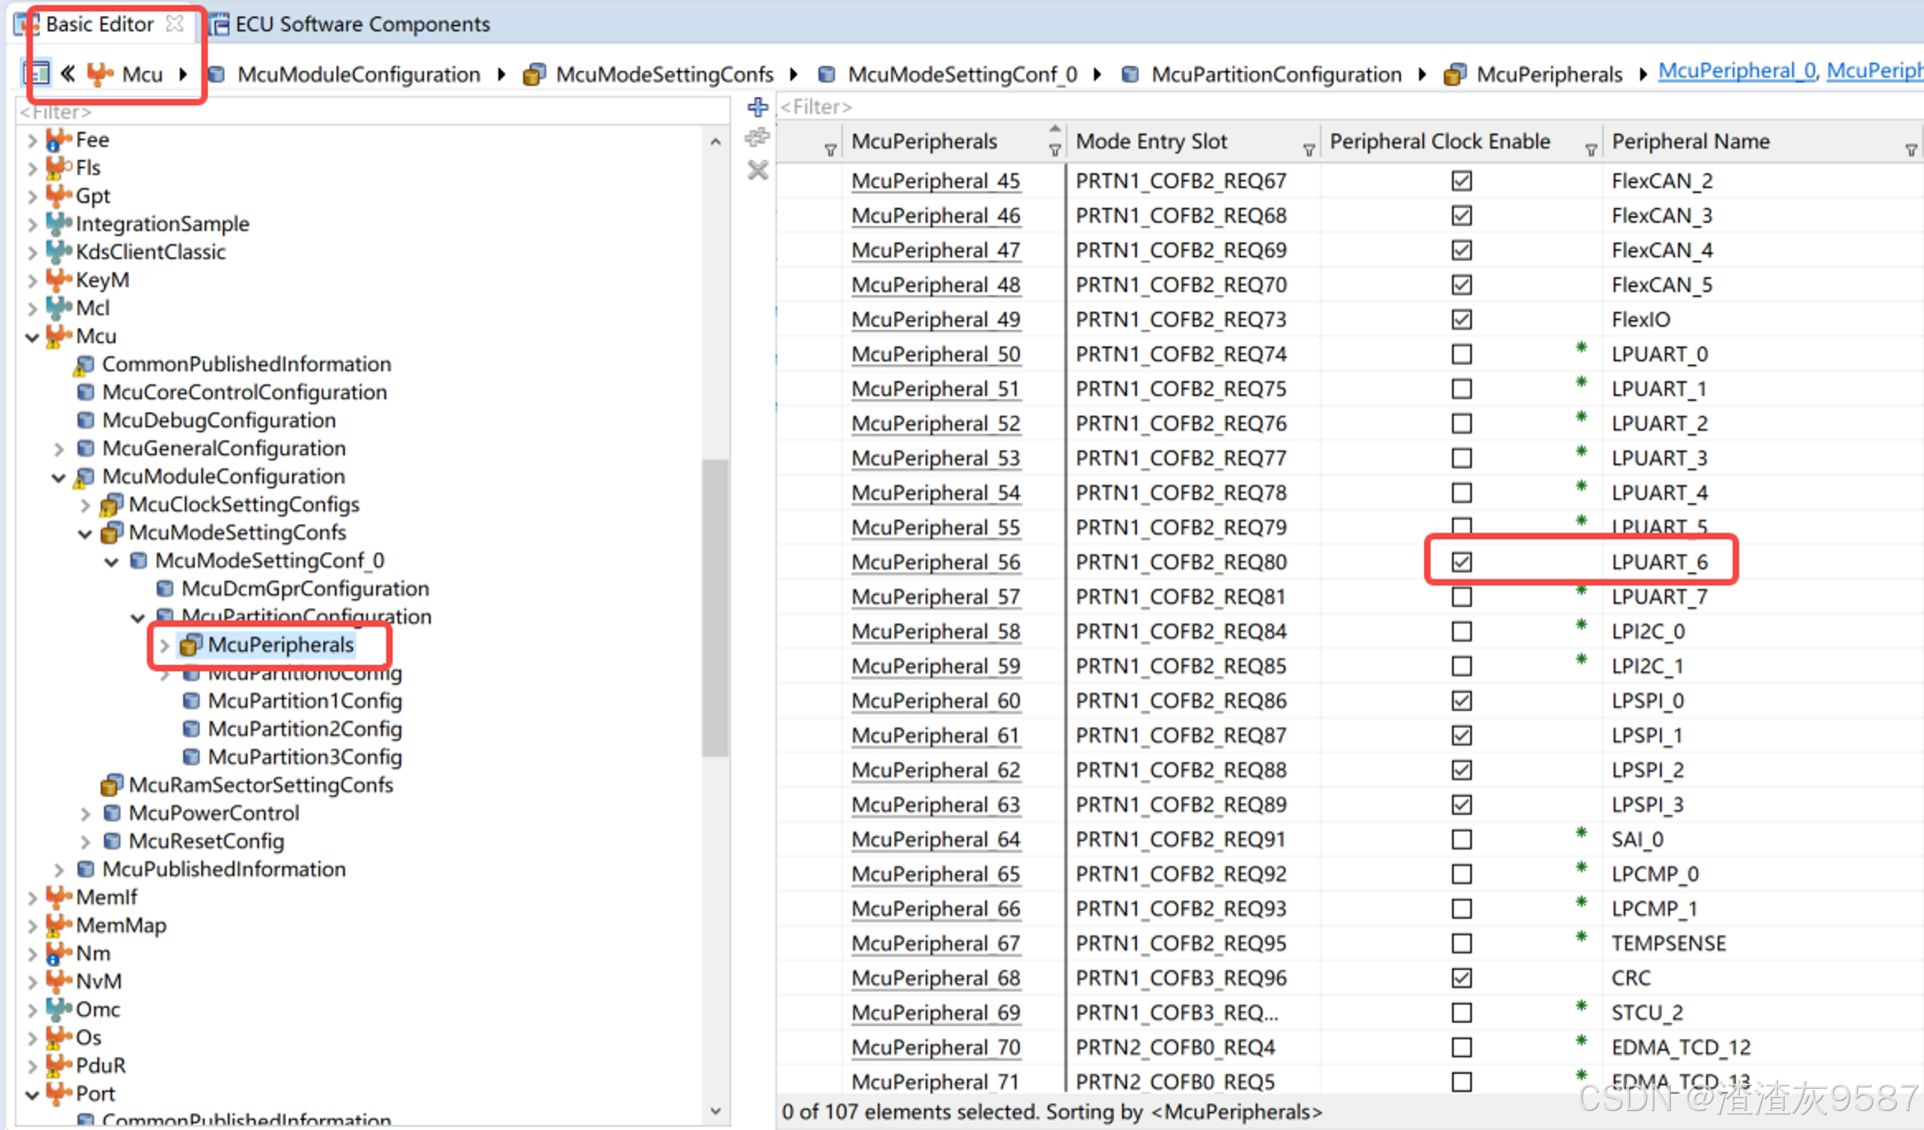Select the Basic Editor tab

(x=99, y=24)
